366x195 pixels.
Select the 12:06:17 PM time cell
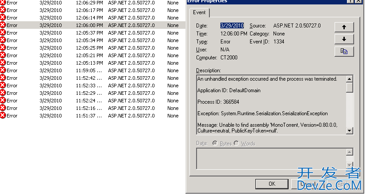tap(89, 10)
